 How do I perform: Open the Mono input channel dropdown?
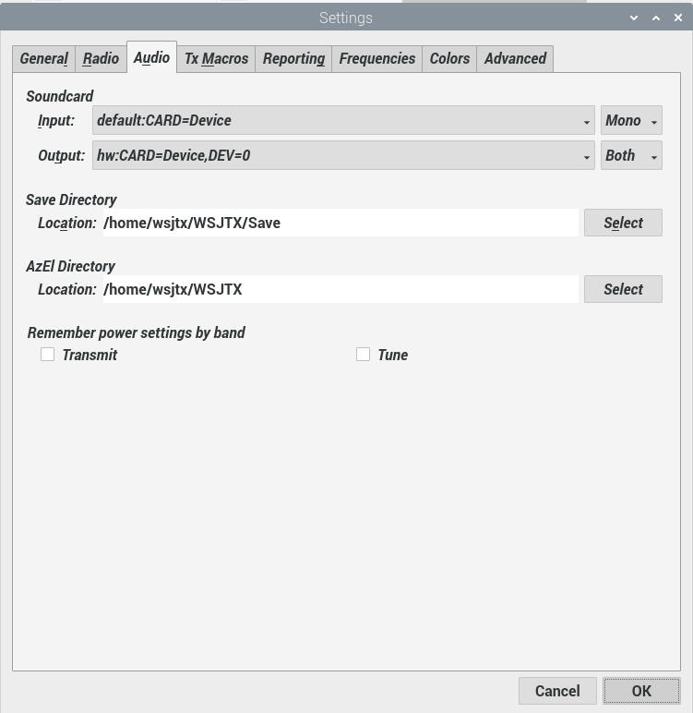(631, 121)
